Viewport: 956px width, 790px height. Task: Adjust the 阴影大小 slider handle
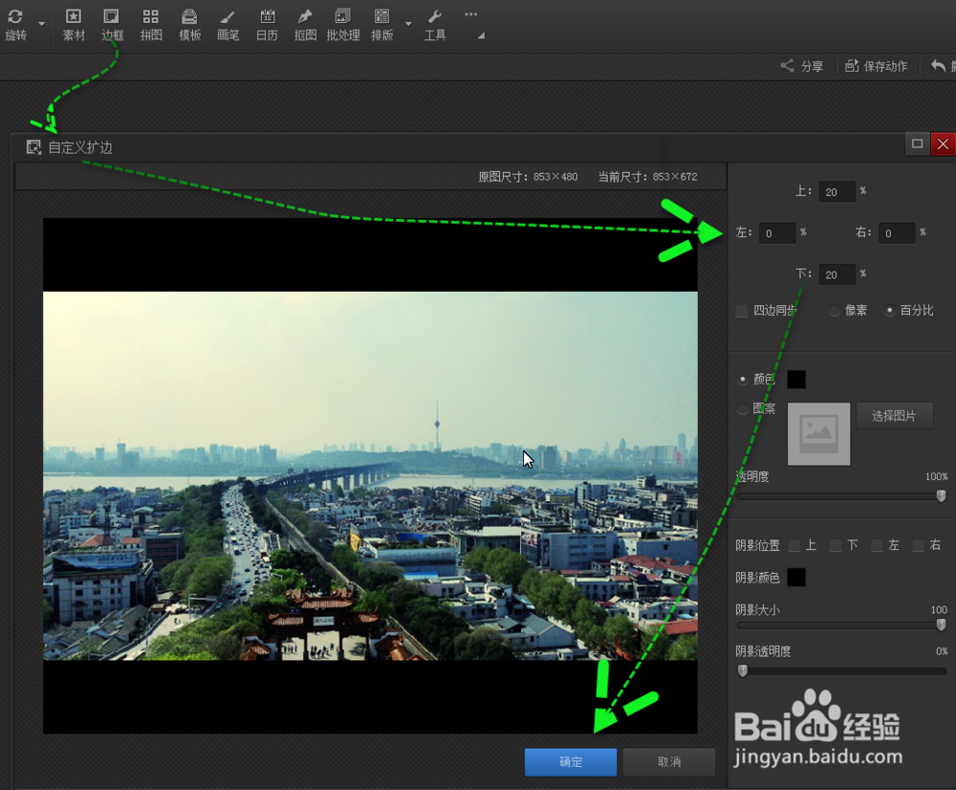point(941,625)
